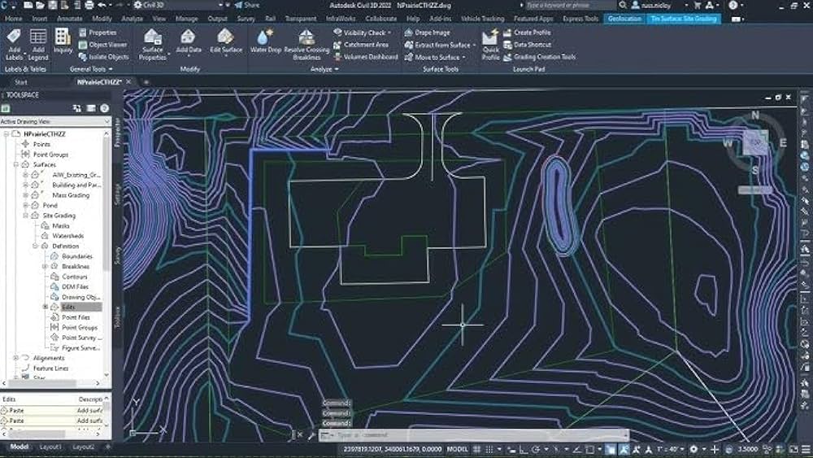The image size is (813, 458).
Task: Toggle object snap tracking in status bar
Action: tap(576, 449)
